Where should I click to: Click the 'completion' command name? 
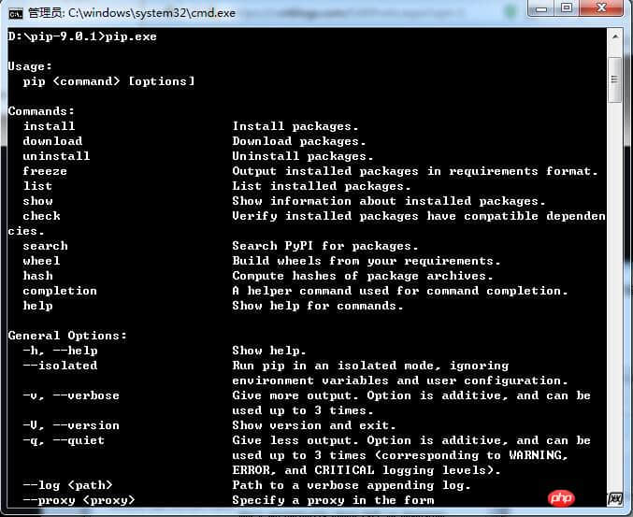[x=60, y=291]
